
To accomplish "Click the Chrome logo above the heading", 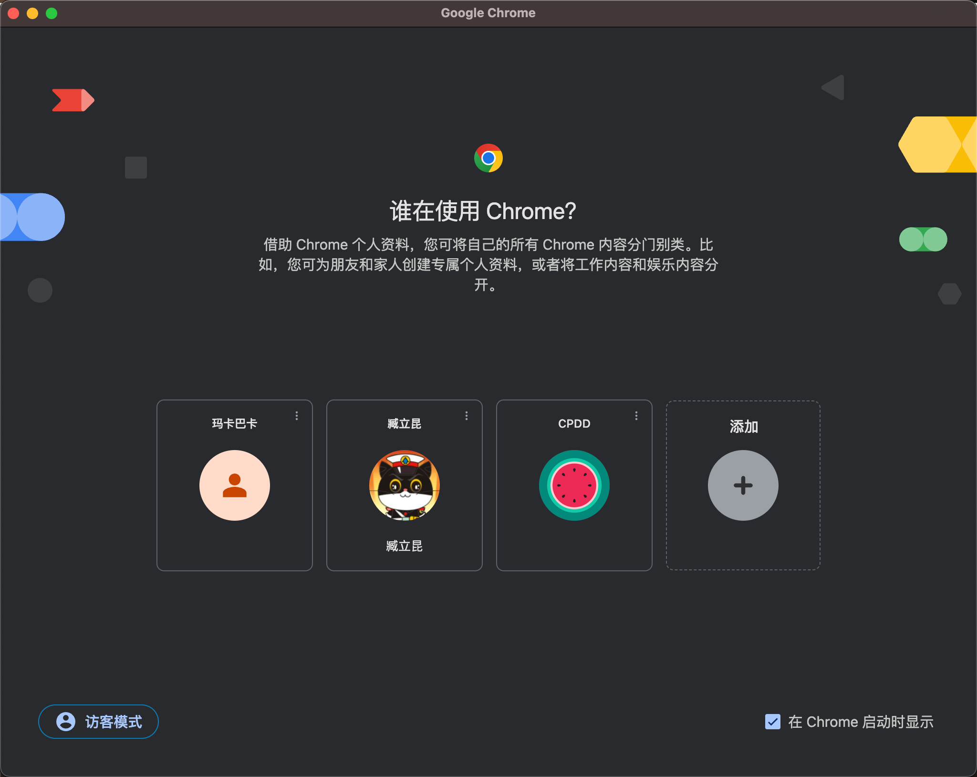I will [488, 158].
